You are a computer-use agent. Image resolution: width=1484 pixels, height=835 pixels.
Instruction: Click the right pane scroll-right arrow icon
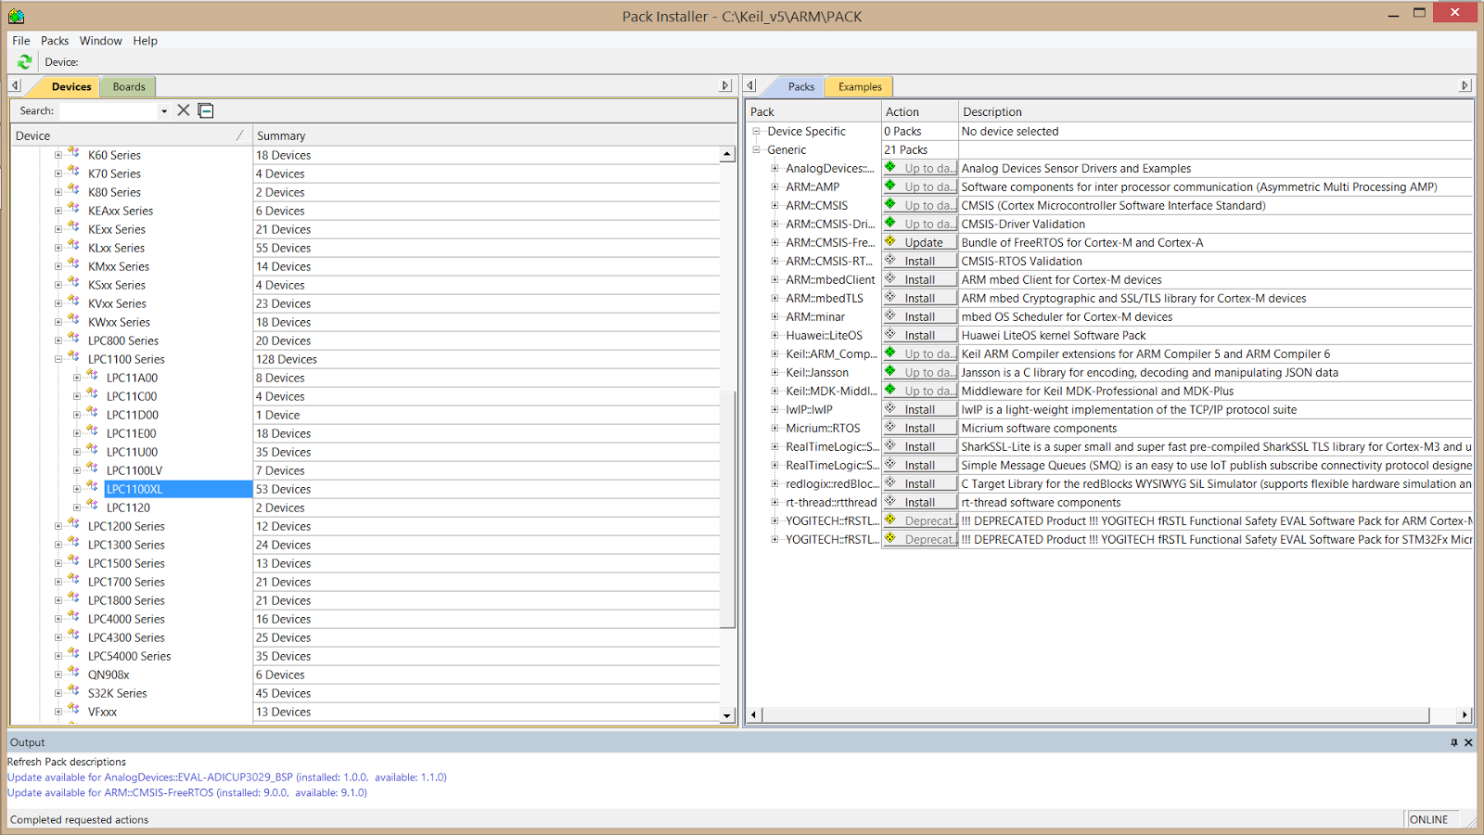[x=1465, y=86]
